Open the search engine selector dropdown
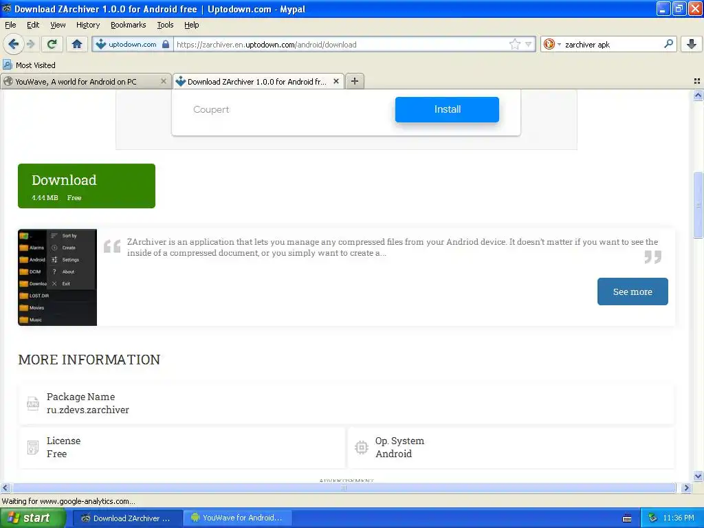 (552, 44)
